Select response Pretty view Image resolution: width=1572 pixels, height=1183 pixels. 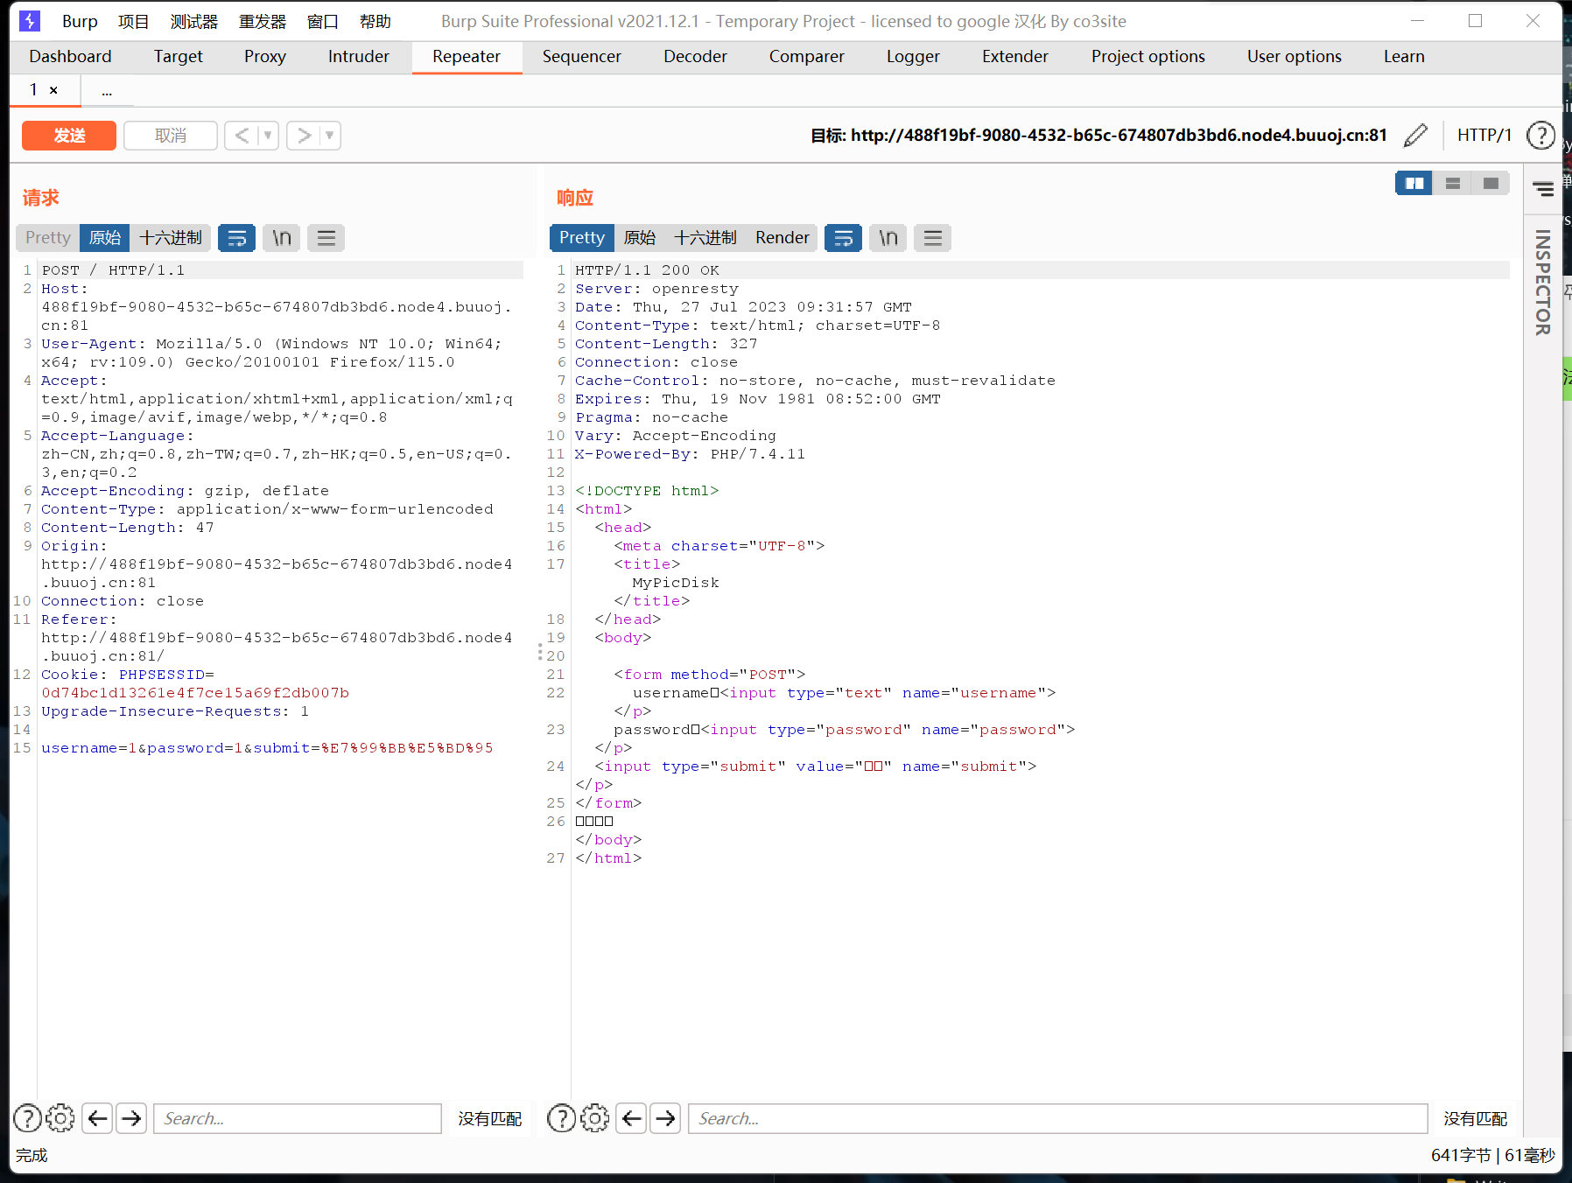click(582, 238)
